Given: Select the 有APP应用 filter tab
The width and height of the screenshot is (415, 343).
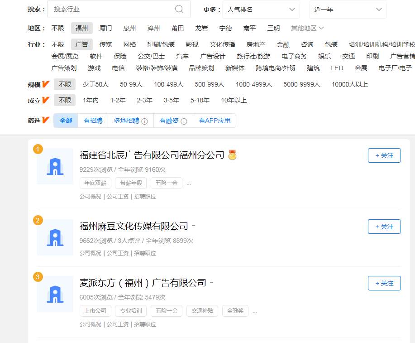Looking at the screenshot, I should tap(215, 121).
